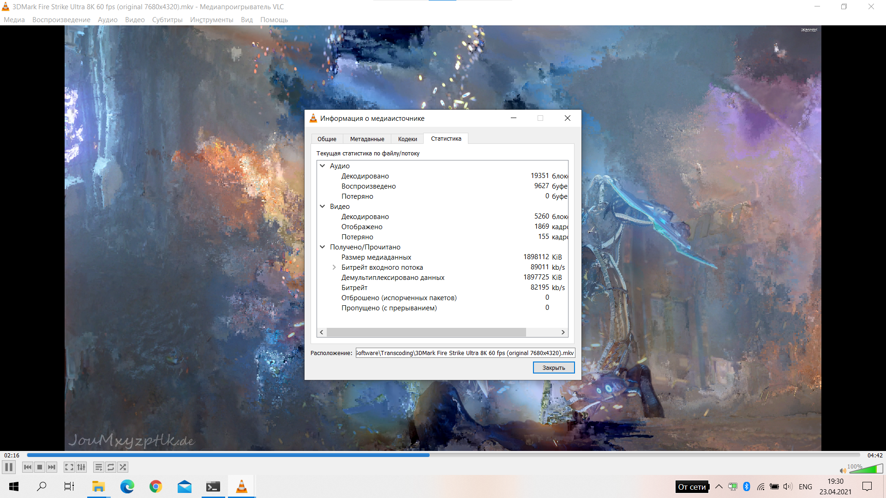
Task: Click VLC icon in taskbar
Action: coord(241,486)
